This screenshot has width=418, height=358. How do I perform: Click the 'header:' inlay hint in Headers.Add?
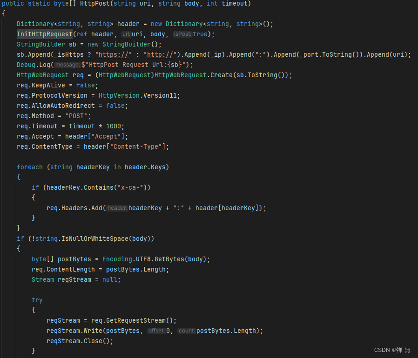(117, 208)
